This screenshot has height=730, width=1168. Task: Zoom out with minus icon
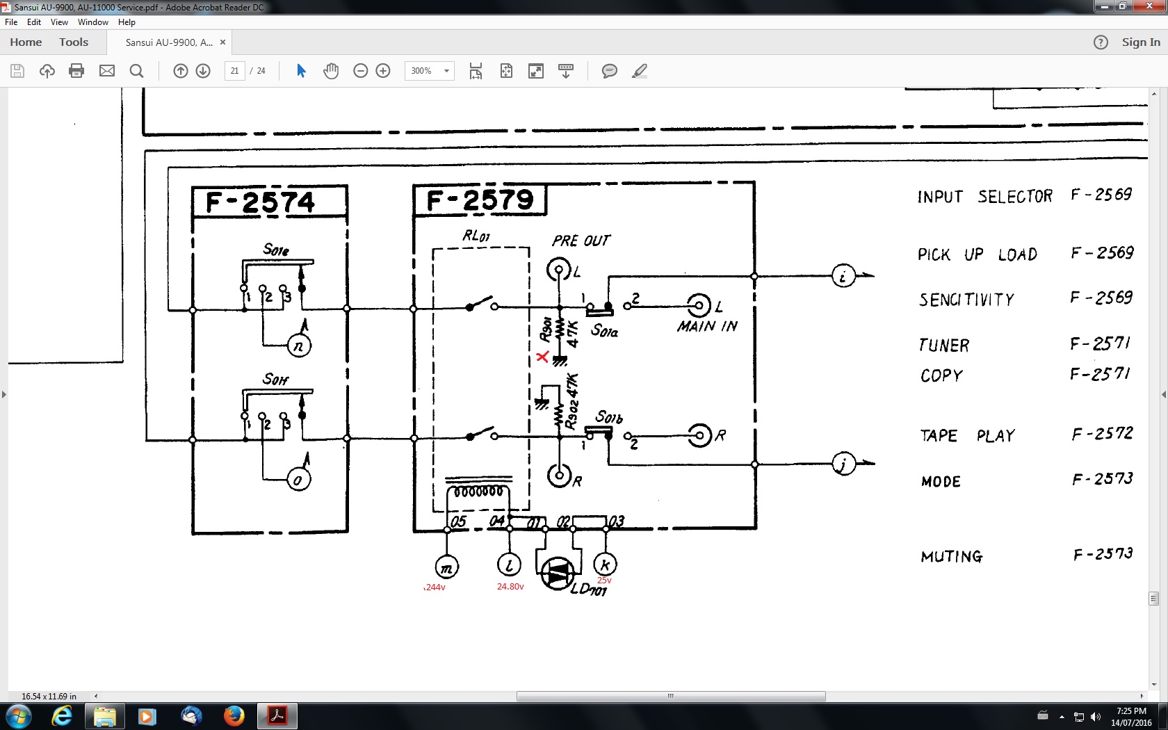click(360, 71)
